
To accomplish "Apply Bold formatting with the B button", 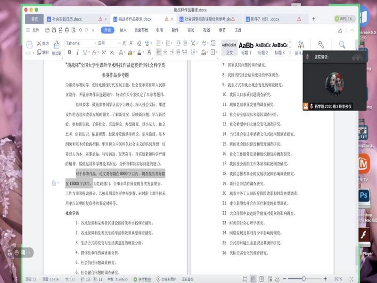I will tap(70, 52).
